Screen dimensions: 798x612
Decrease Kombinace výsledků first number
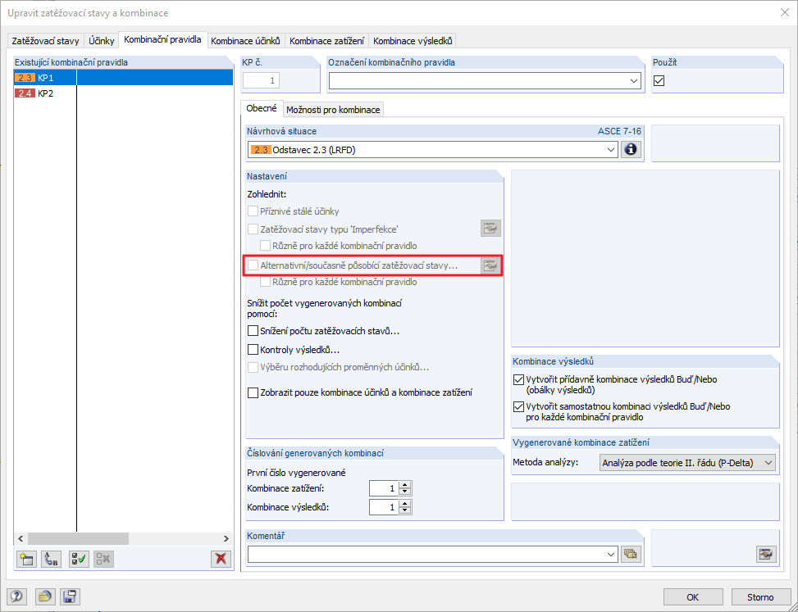coord(405,510)
